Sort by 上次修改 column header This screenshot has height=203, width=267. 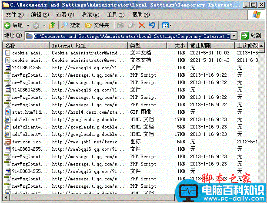click(247, 46)
